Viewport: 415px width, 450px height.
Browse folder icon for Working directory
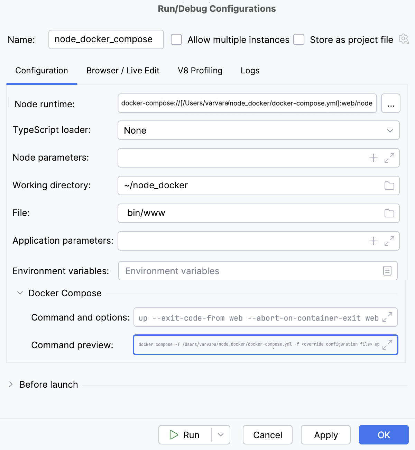[x=389, y=186]
